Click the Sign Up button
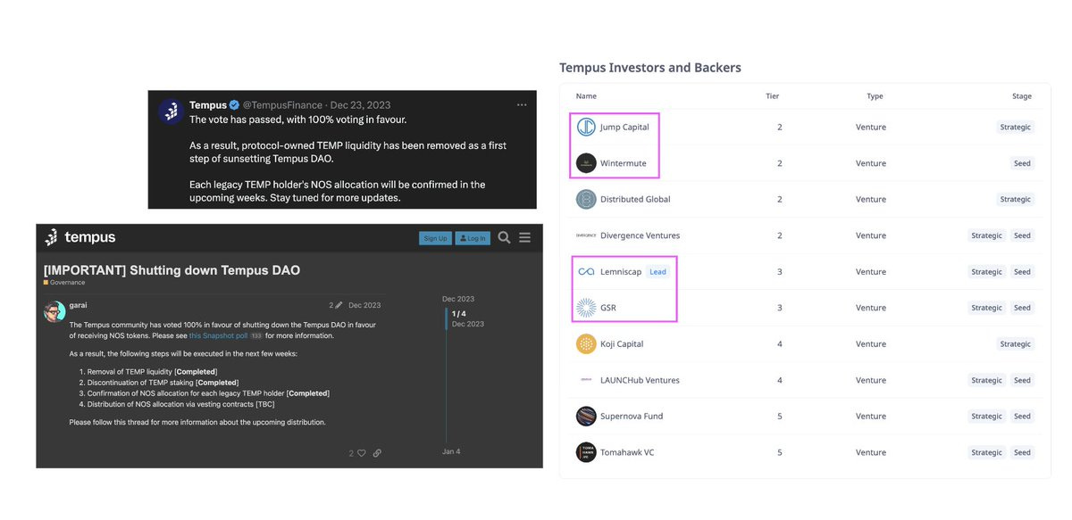1072x520 pixels. 435,238
